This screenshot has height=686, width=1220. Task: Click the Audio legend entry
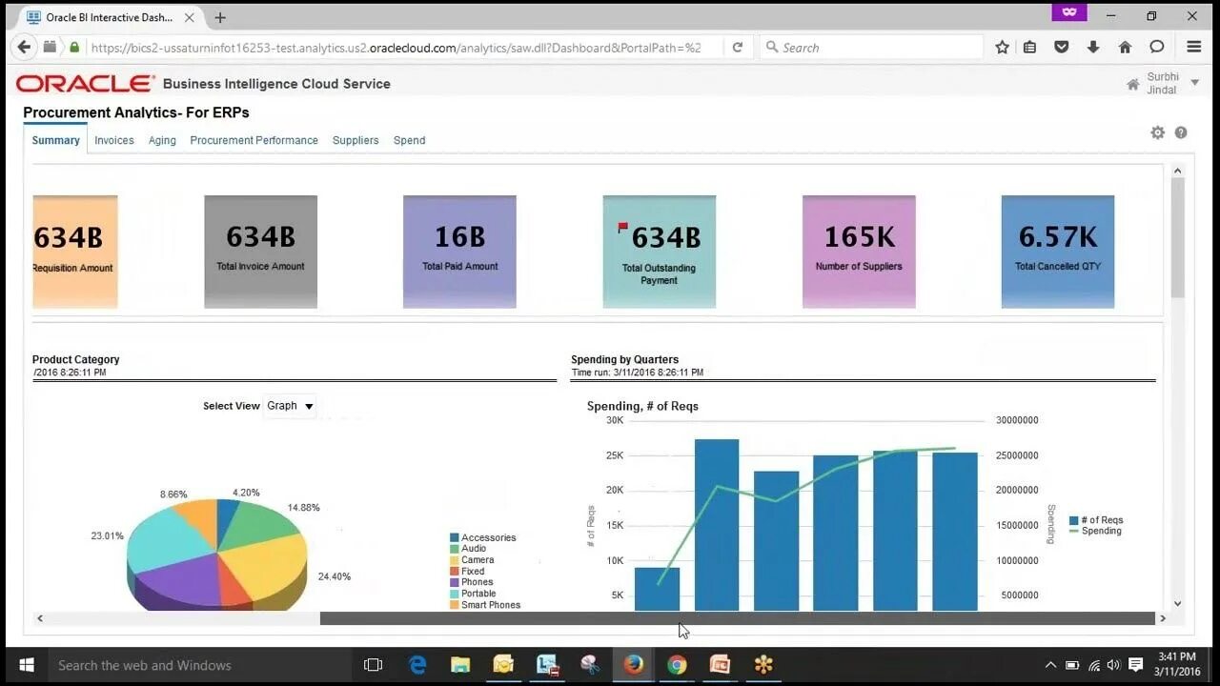click(468, 549)
